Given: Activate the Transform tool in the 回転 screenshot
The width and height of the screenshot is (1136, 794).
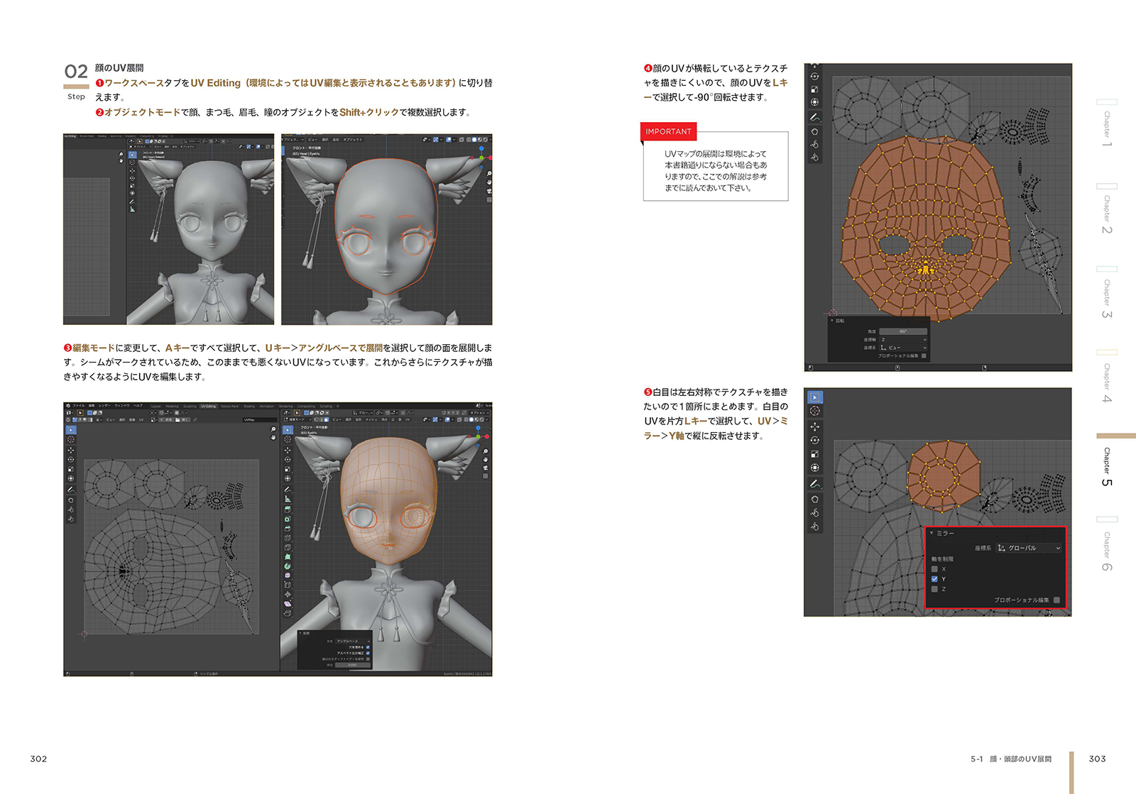Looking at the screenshot, I should pos(815,102).
